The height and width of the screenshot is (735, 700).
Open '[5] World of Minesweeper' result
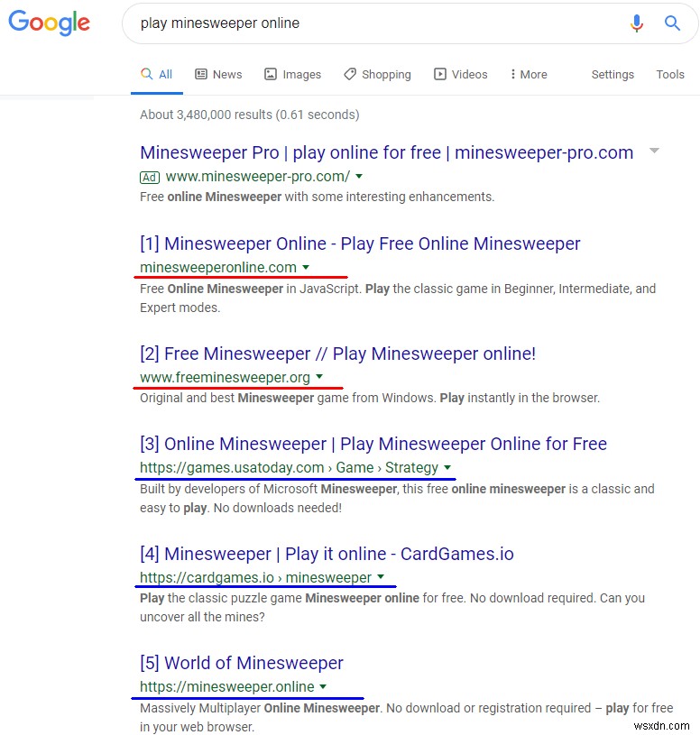click(x=242, y=663)
